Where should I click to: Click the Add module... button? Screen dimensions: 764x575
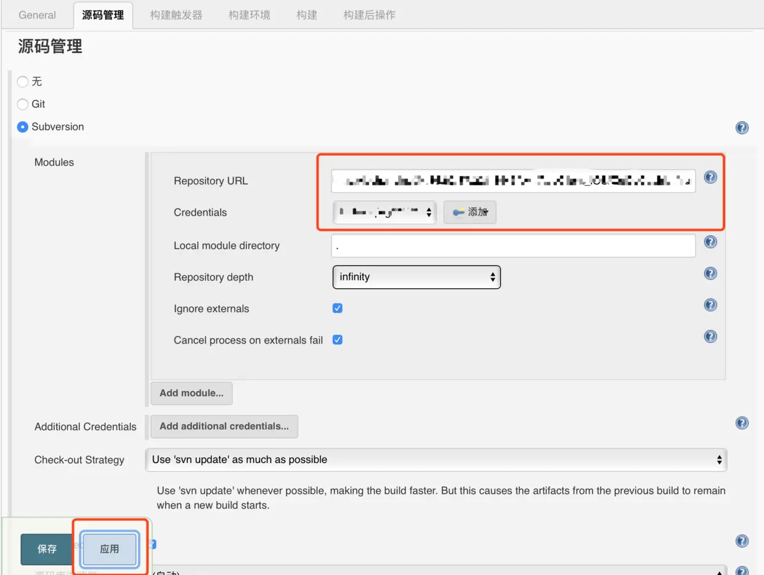pyautogui.click(x=192, y=393)
